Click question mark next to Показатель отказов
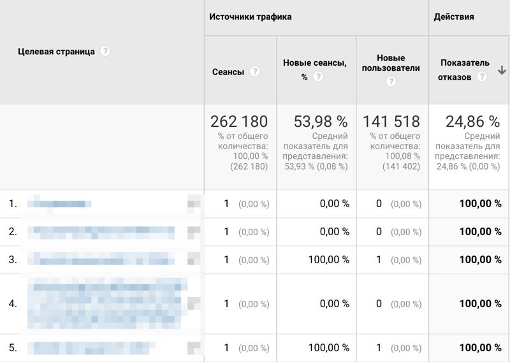510x362 pixels. coord(482,76)
